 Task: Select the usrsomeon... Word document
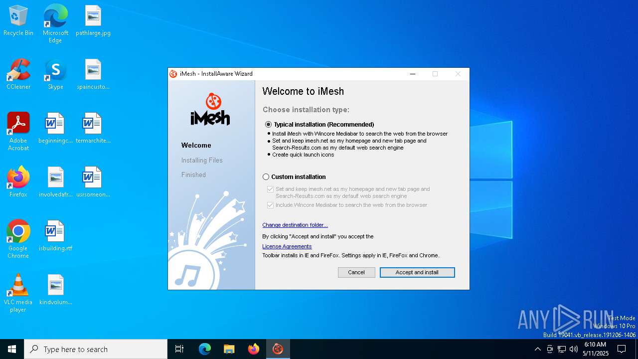tap(93, 182)
